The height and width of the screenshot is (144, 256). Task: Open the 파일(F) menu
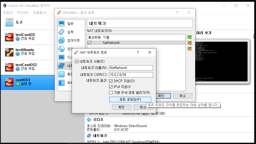click(x=8, y=12)
